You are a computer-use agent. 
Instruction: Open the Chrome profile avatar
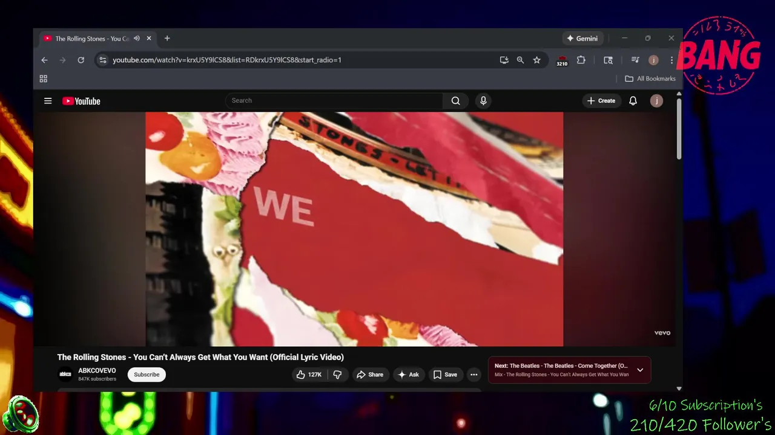click(x=653, y=60)
